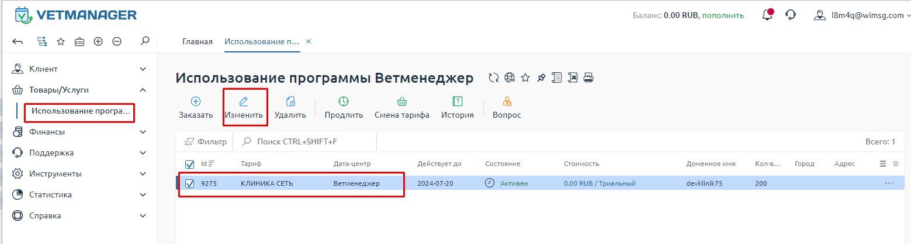Click the Тариф column header
The height and width of the screenshot is (244, 911).
tap(251, 164)
